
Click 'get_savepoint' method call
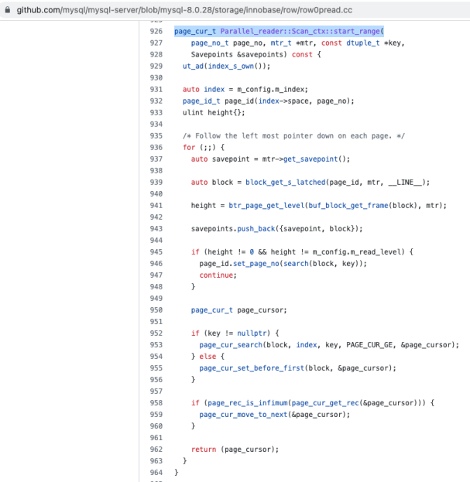coord(310,159)
